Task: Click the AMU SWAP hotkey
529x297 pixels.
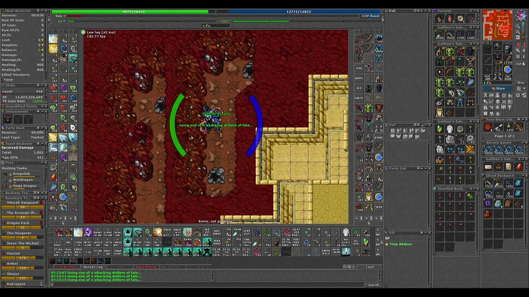Action: 217,233
